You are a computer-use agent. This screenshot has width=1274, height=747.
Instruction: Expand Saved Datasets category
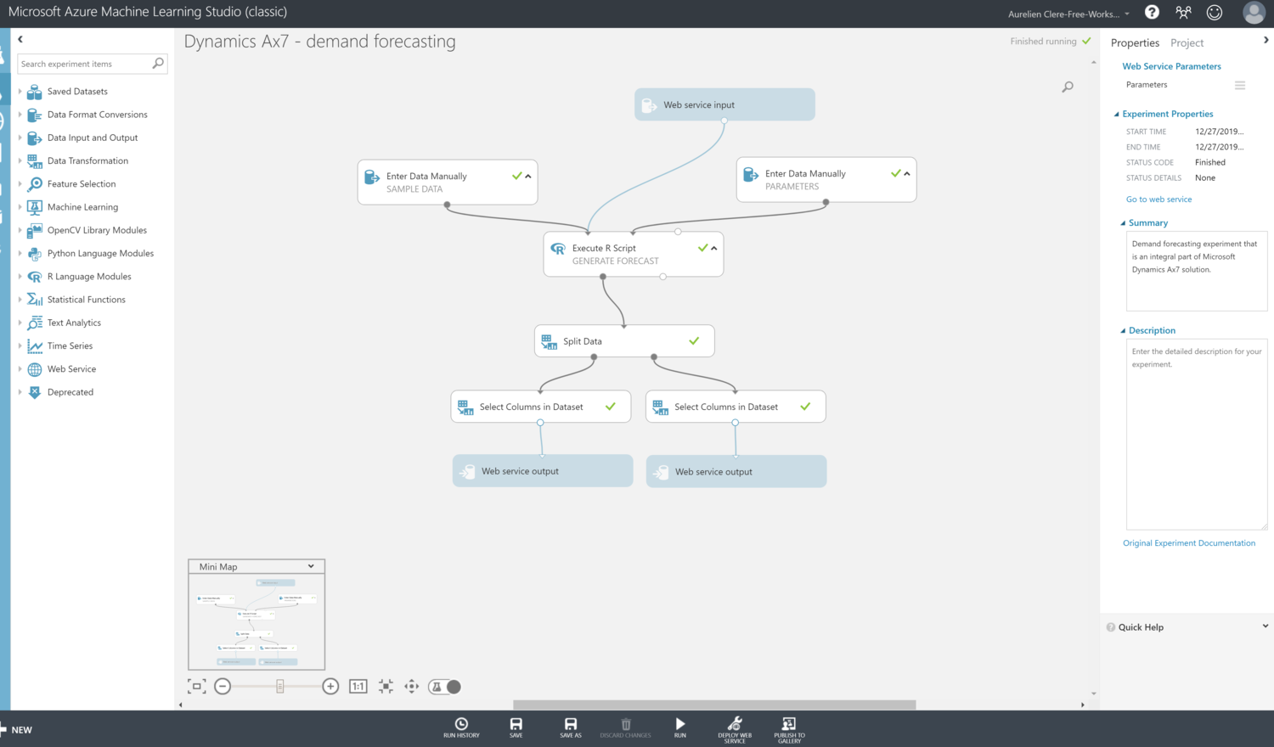(20, 91)
